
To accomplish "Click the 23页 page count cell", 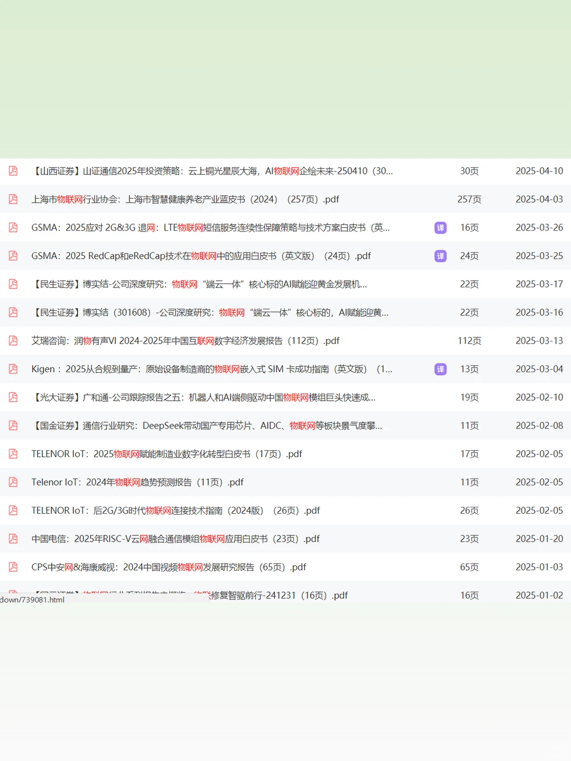I will click(x=469, y=539).
